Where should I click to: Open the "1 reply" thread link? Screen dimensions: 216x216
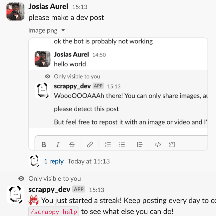[54, 161]
